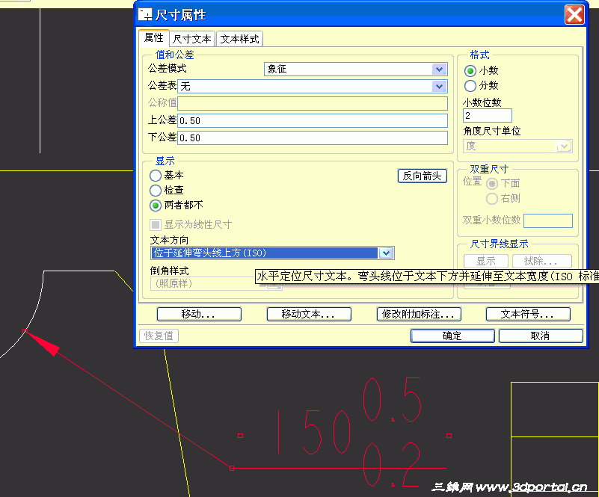Expand the 公差模式 dropdown showing 象征

[x=439, y=69]
